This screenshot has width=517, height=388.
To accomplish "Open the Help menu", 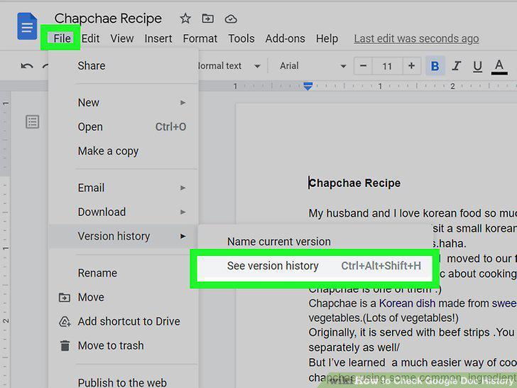I will click(327, 38).
